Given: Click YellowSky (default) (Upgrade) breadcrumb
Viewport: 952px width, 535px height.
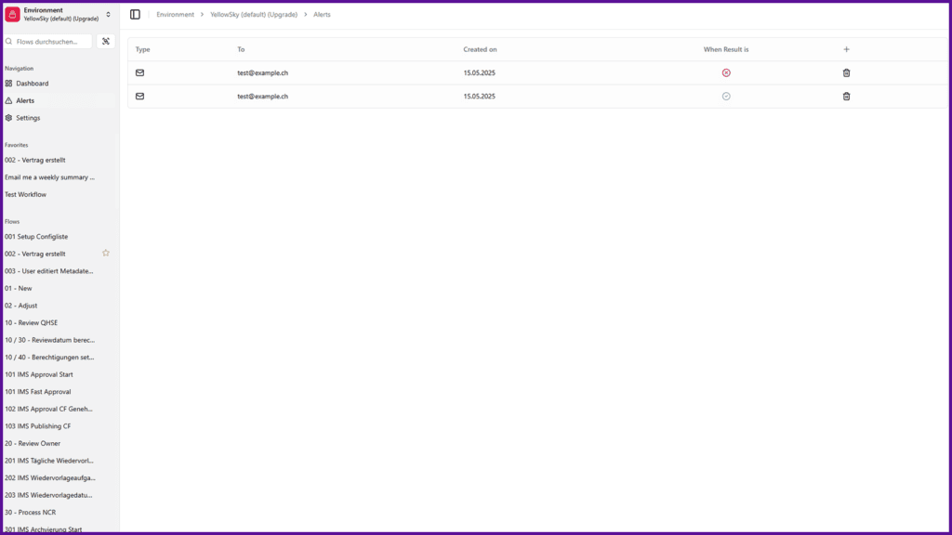Looking at the screenshot, I should pyautogui.click(x=254, y=15).
